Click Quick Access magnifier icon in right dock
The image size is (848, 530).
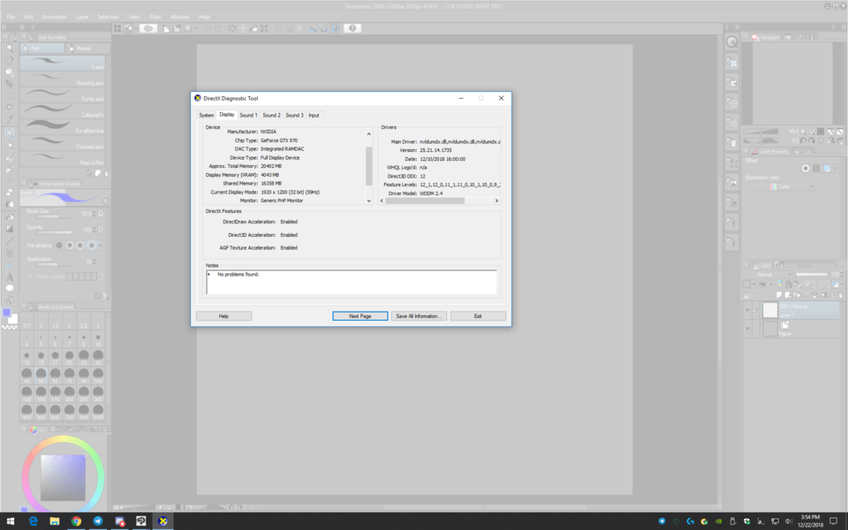pos(731,42)
